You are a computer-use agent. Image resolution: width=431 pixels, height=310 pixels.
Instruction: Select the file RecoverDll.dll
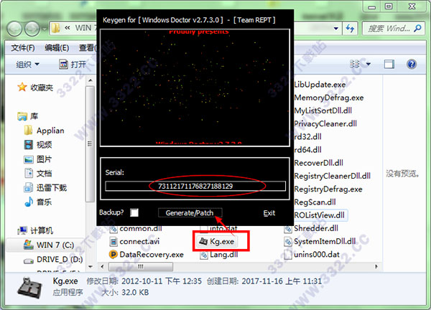318,163
